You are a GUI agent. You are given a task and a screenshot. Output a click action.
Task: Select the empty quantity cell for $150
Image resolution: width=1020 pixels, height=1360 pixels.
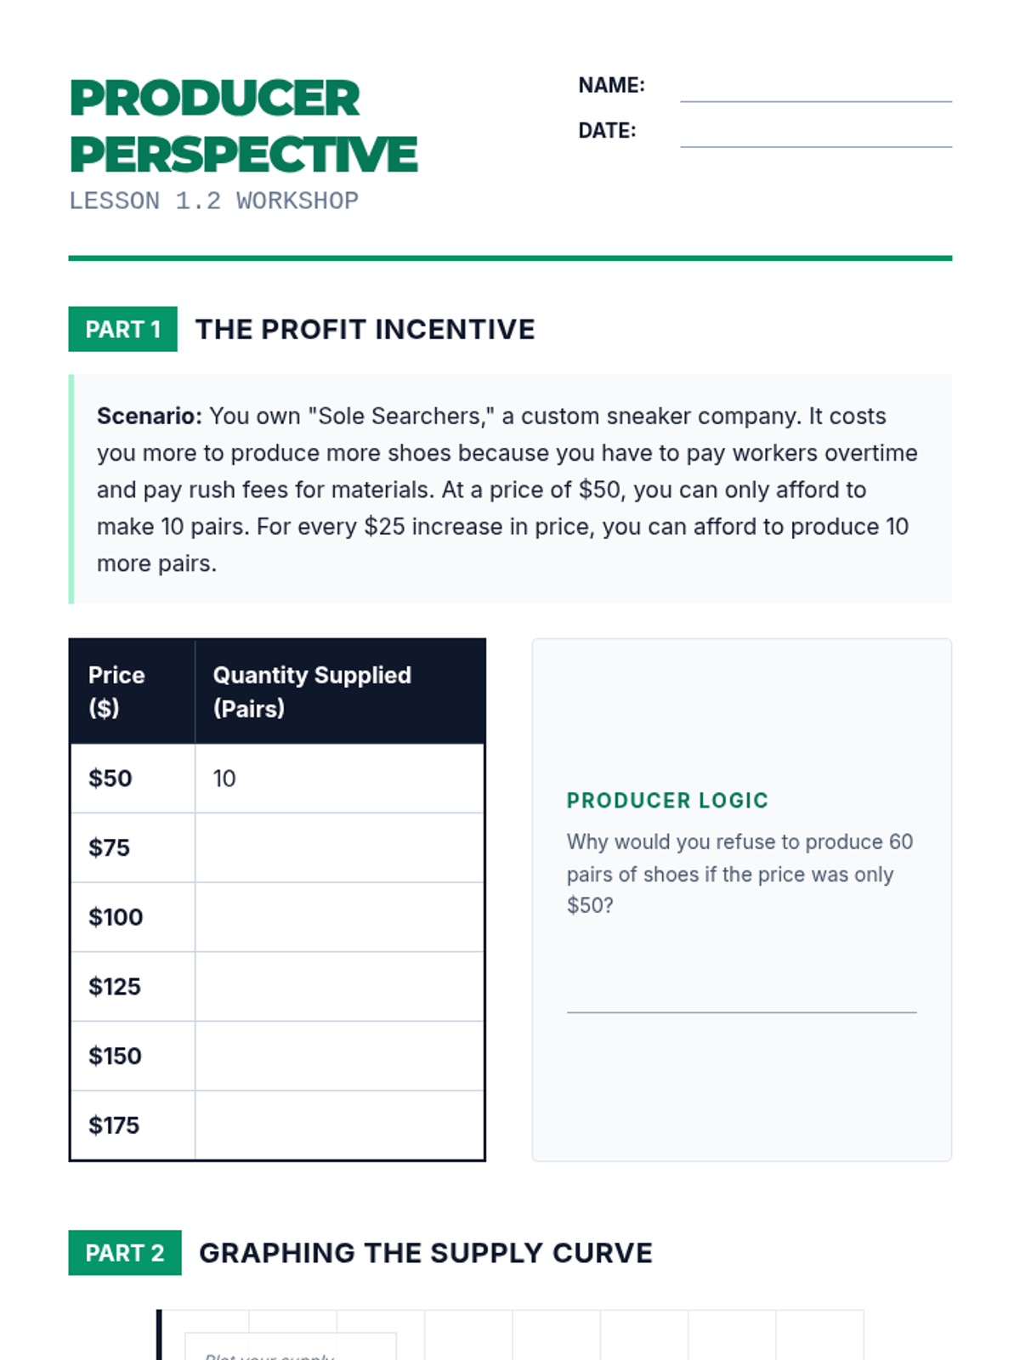pos(339,1057)
